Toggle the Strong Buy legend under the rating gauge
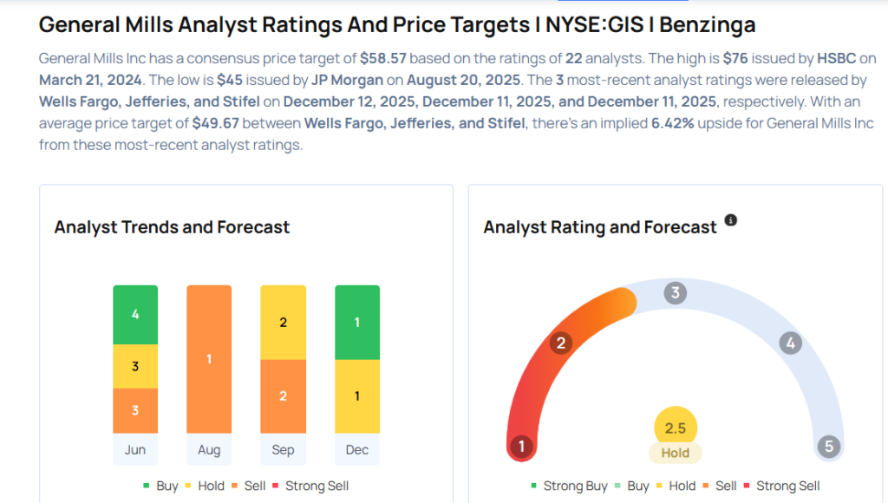 coord(568,486)
